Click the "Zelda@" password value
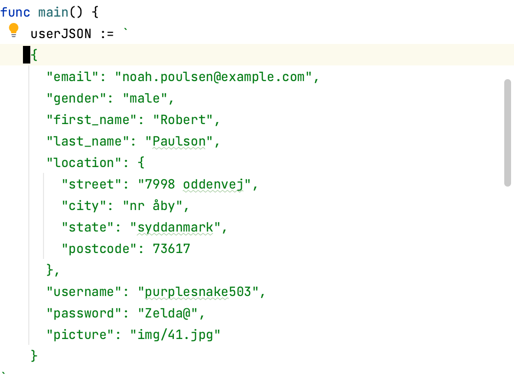The height and width of the screenshot is (382, 514). (168, 313)
